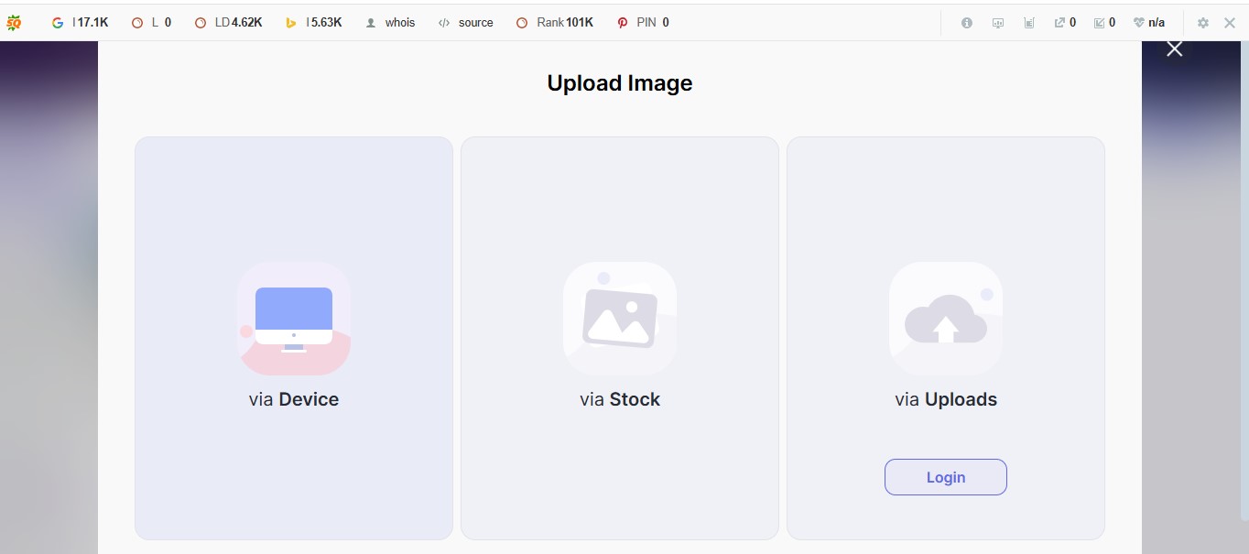This screenshot has height=554, width=1249.
Task: Browse images via Stock
Action: coord(619,337)
